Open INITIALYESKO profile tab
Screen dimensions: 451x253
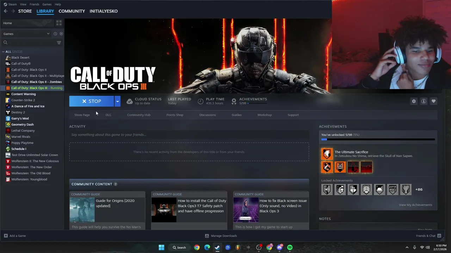(104, 11)
